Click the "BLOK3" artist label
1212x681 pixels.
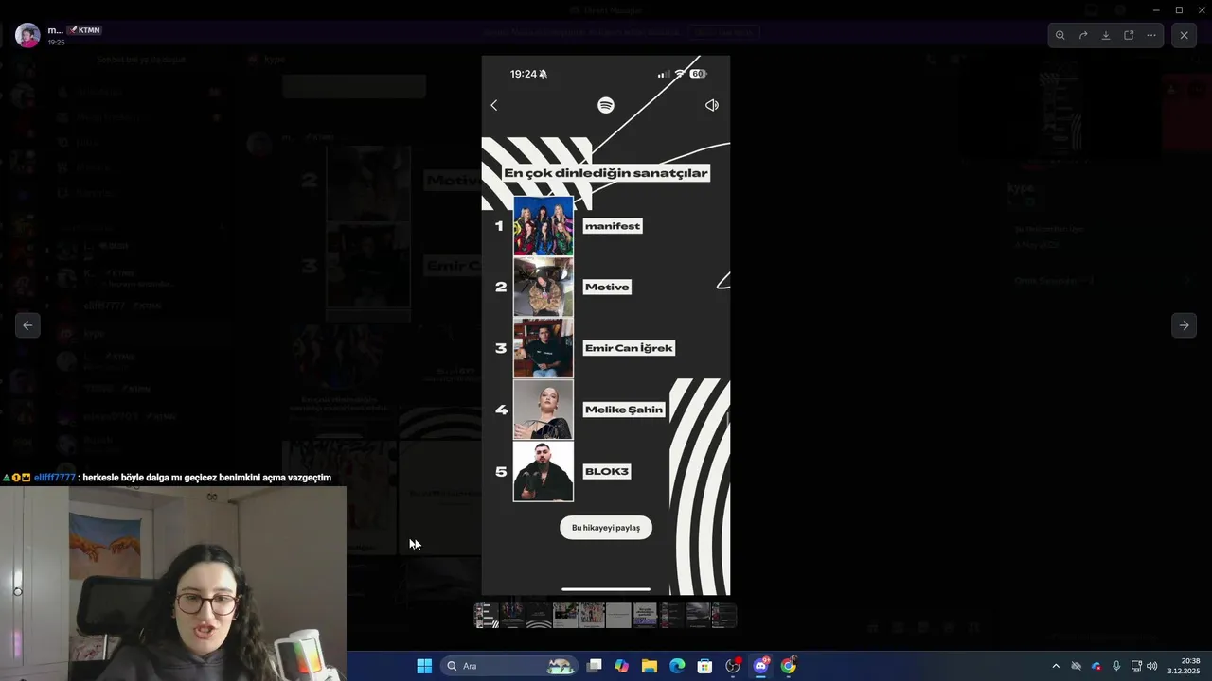(607, 471)
